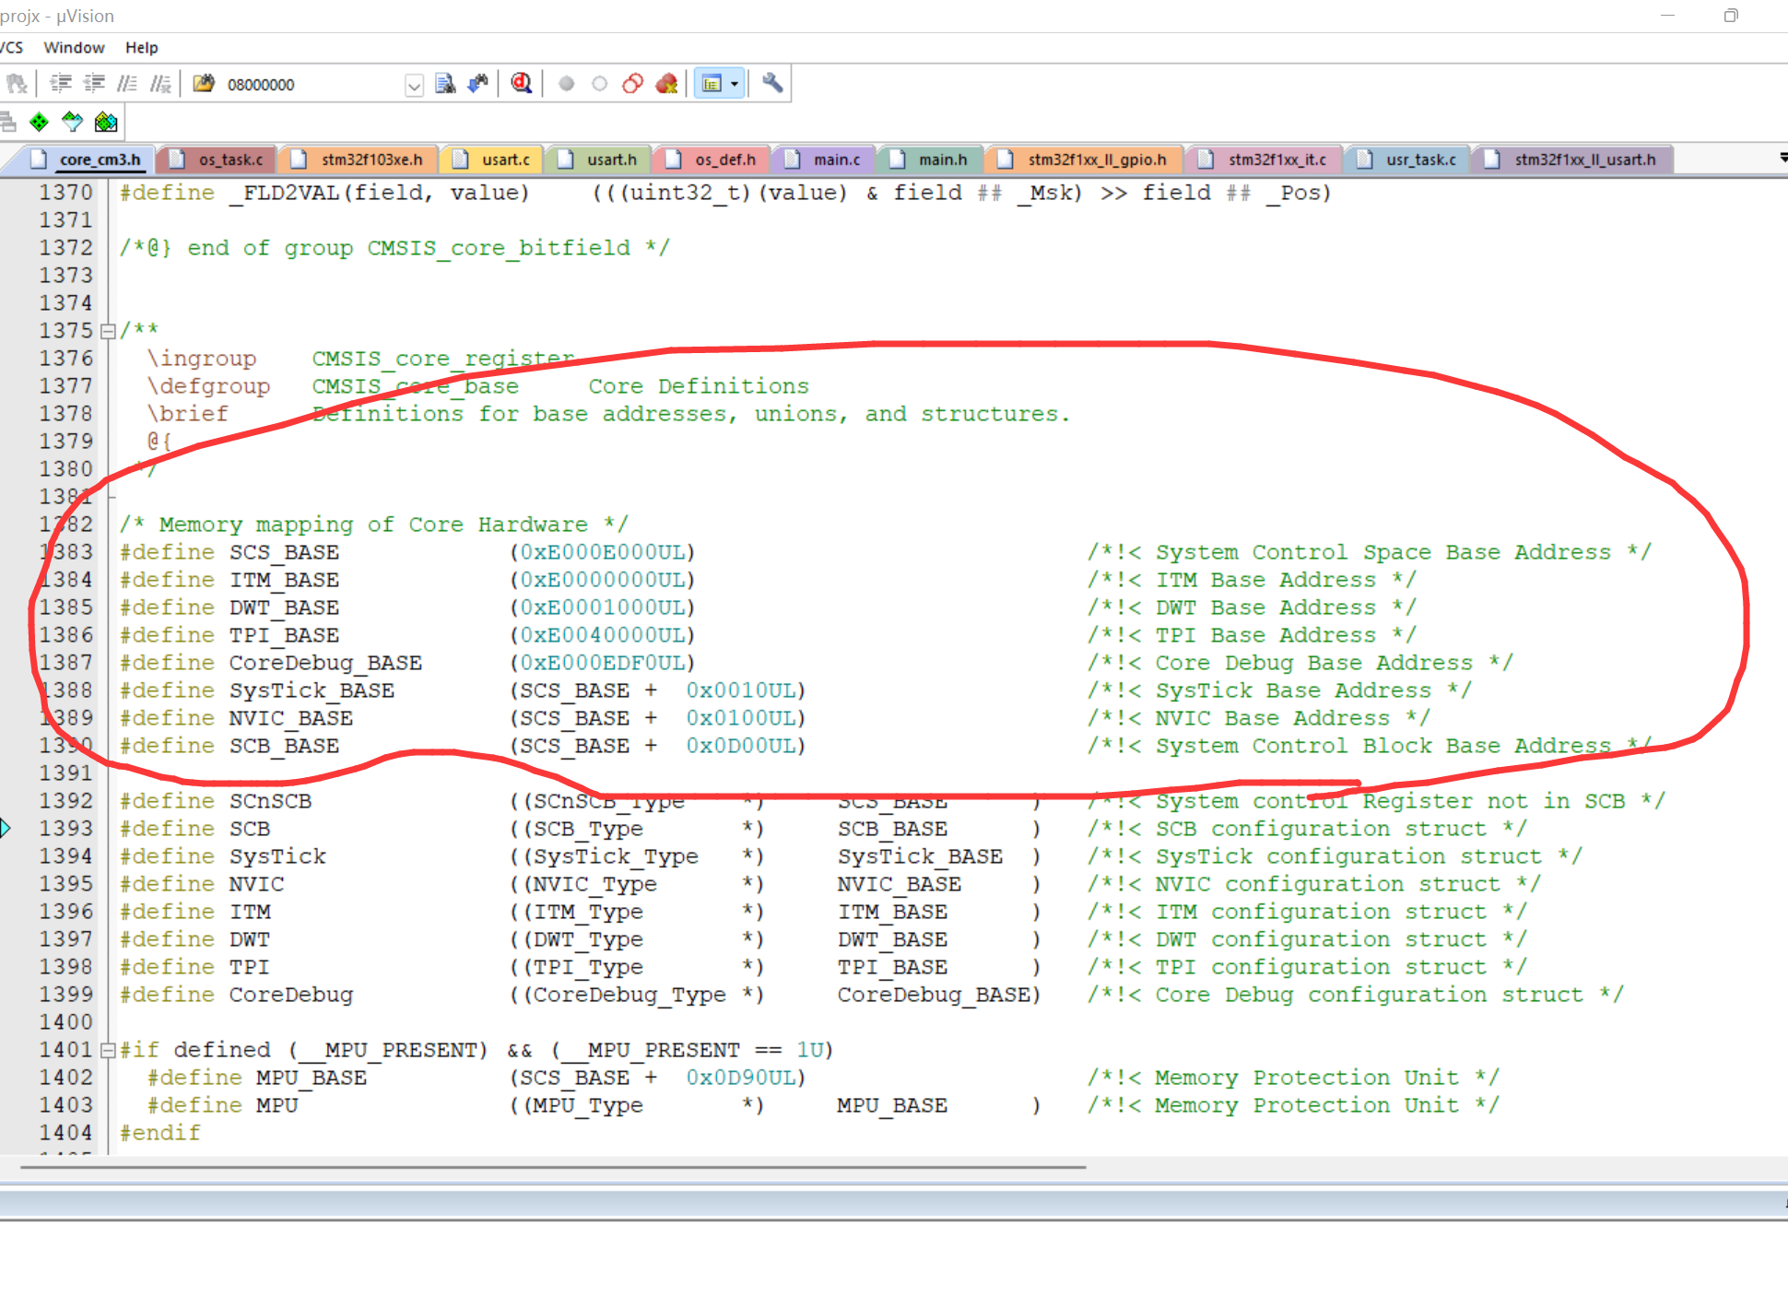Collapse the #if block at line 1401

coord(108,1050)
